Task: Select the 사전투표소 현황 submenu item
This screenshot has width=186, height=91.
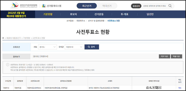Action: click(113, 21)
